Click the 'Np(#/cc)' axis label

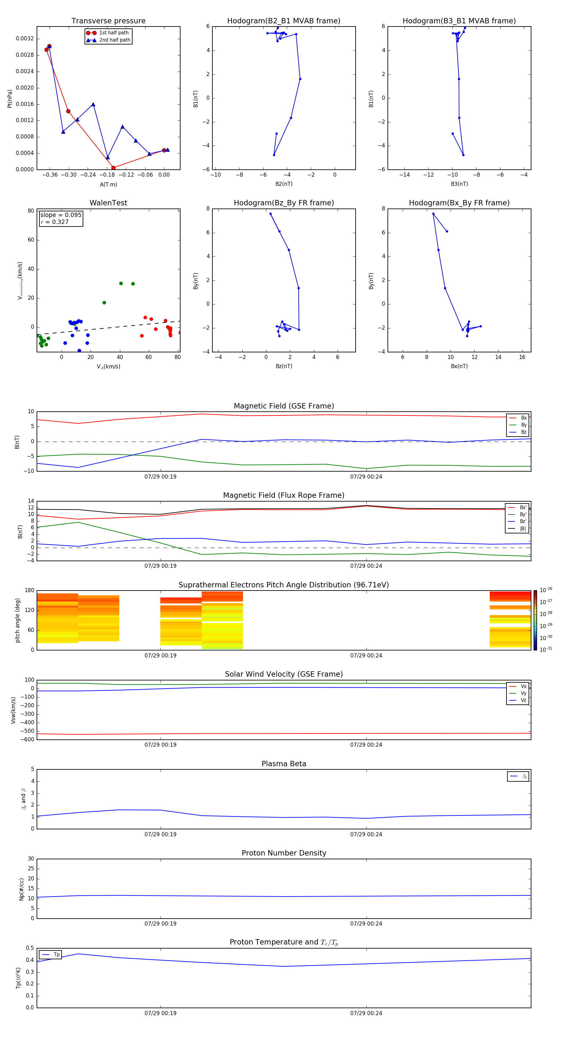pos(21,889)
